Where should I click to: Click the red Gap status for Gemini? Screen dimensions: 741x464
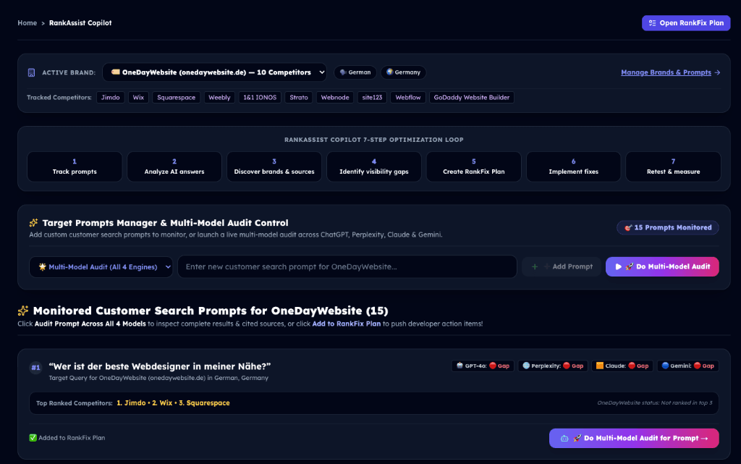[703, 366]
